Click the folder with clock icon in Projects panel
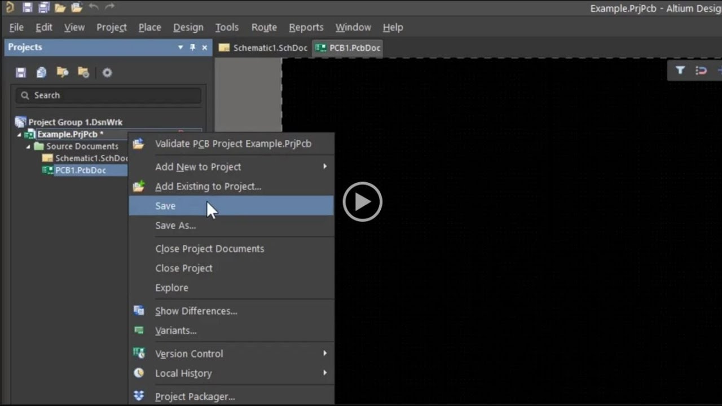 click(x=83, y=72)
